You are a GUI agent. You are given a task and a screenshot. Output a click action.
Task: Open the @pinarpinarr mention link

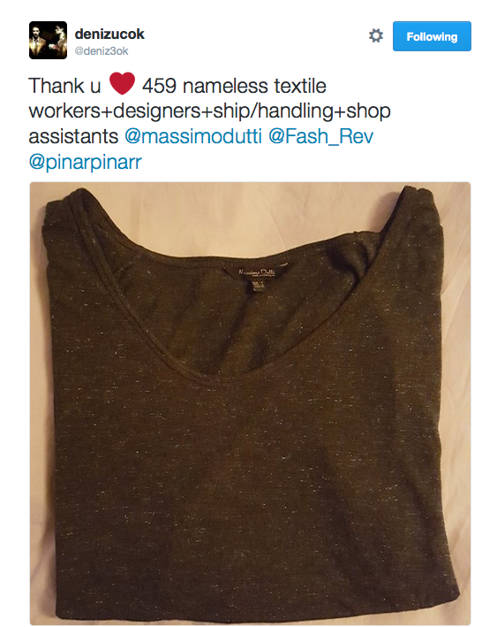point(86,162)
